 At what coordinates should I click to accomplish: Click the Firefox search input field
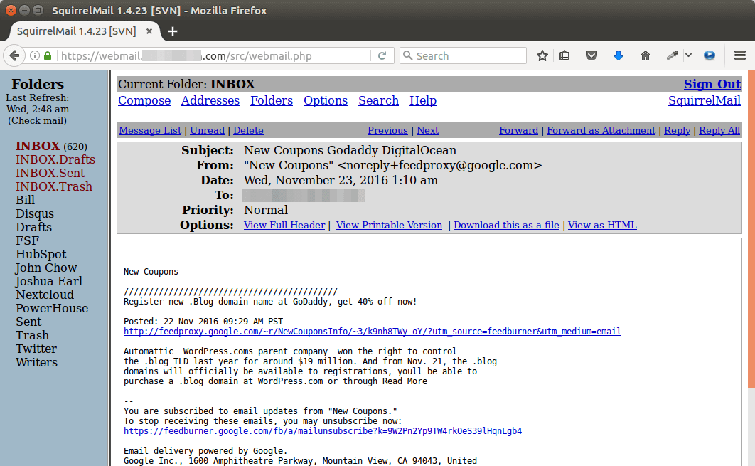(469, 55)
